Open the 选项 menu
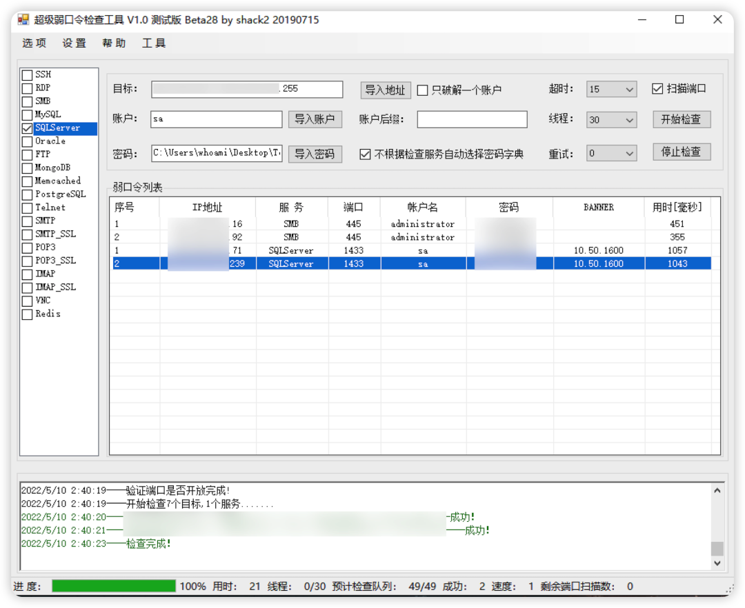Image resolution: width=745 pixels, height=608 pixels. pos(34,43)
